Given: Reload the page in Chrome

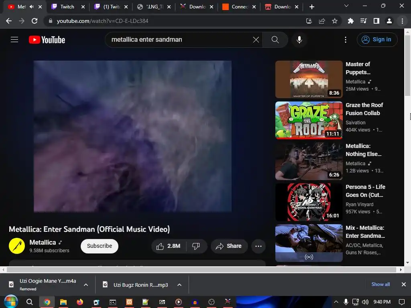Looking at the screenshot, I should 35,21.
